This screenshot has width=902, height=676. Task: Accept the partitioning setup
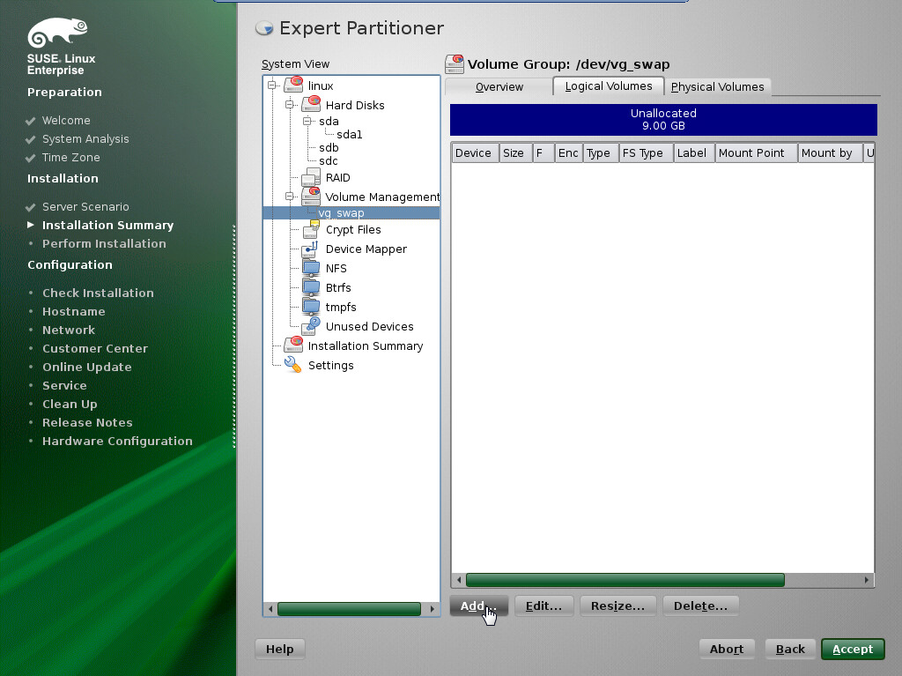pyautogui.click(x=853, y=649)
